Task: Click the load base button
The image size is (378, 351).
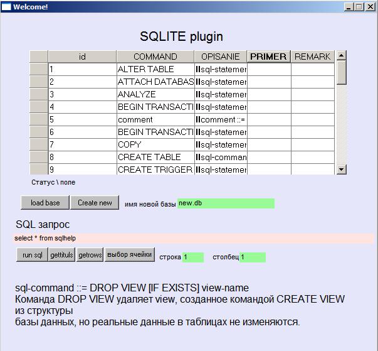Action: 45,203
